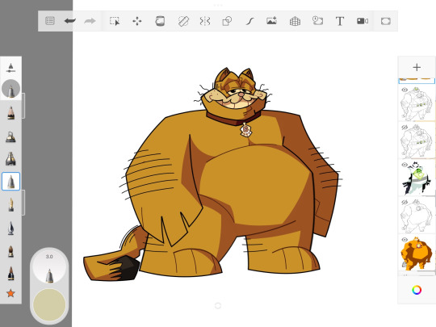The width and height of the screenshot is (436, 327).
Task: Start the video camera recording
Action: coord(363,21)
